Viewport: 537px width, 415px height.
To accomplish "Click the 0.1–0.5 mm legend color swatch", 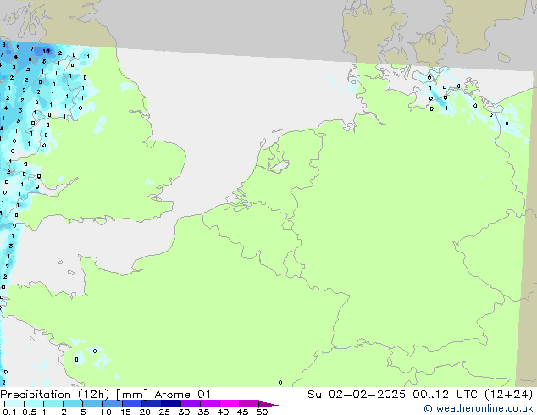I will coord(14,404).
